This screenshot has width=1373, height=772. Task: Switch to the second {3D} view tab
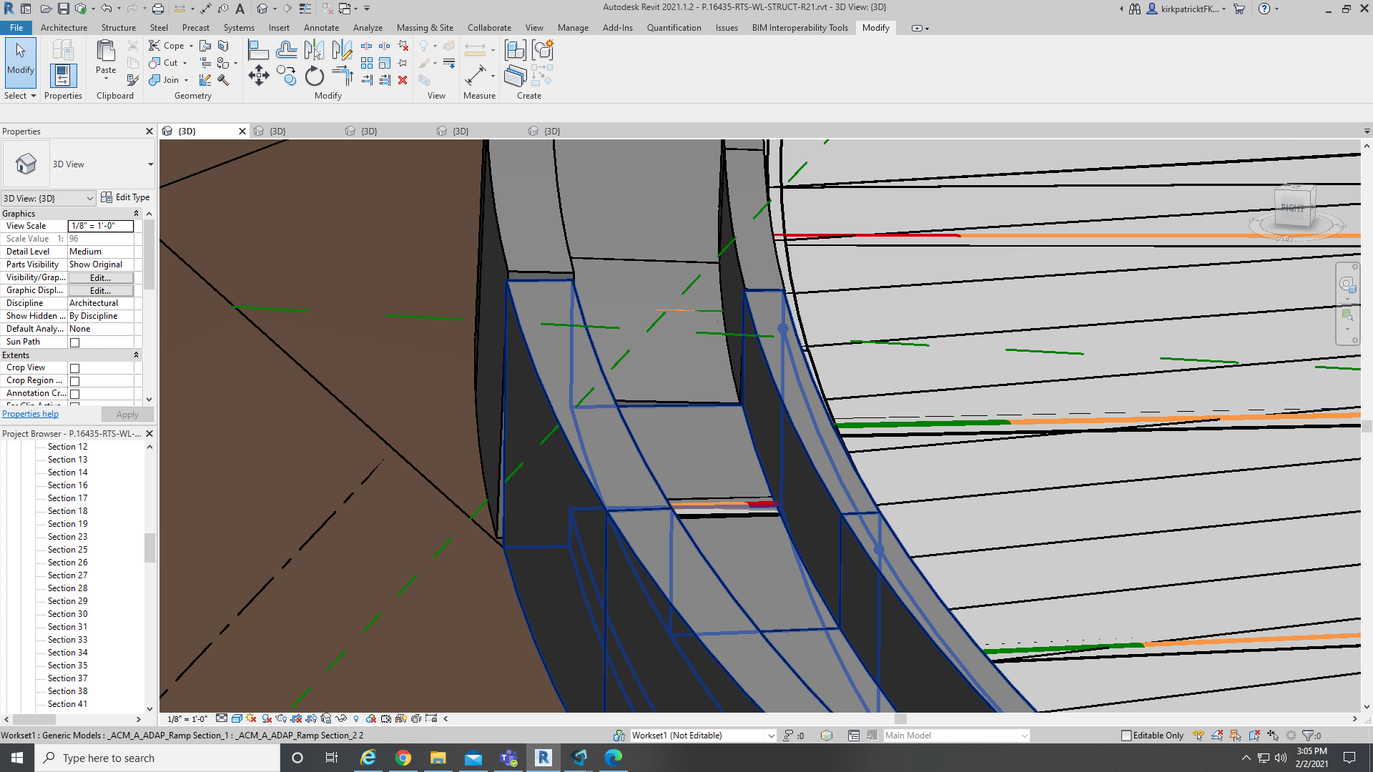pyautogui.click(x=277, y=132)
